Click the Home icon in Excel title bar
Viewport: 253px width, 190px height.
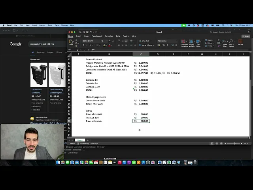(x=80, y=32)
